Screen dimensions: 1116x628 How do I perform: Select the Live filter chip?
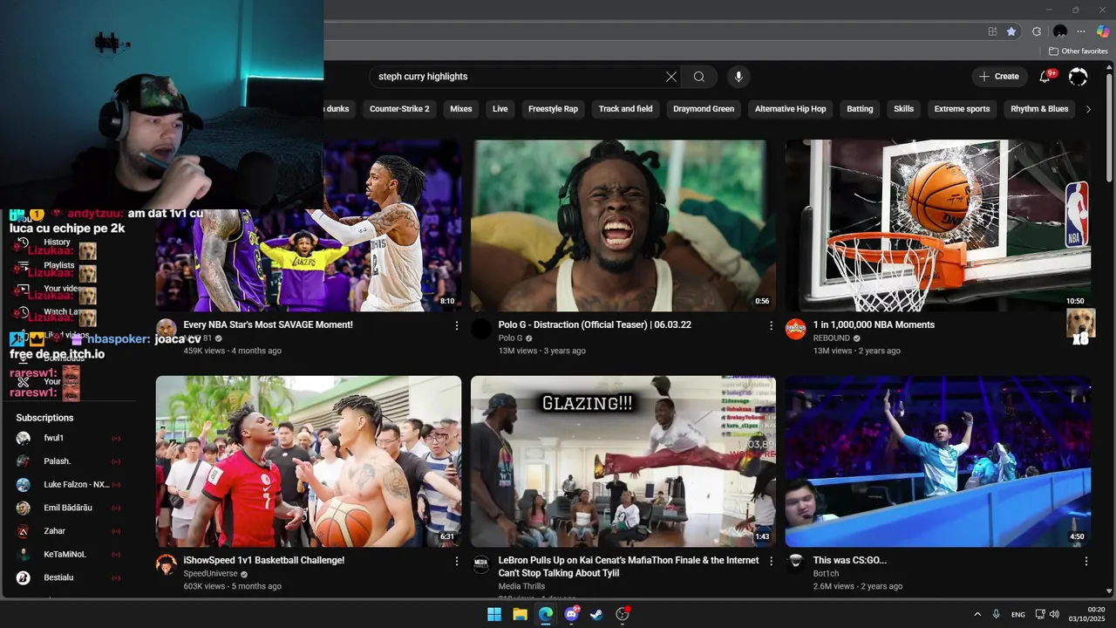500,109
